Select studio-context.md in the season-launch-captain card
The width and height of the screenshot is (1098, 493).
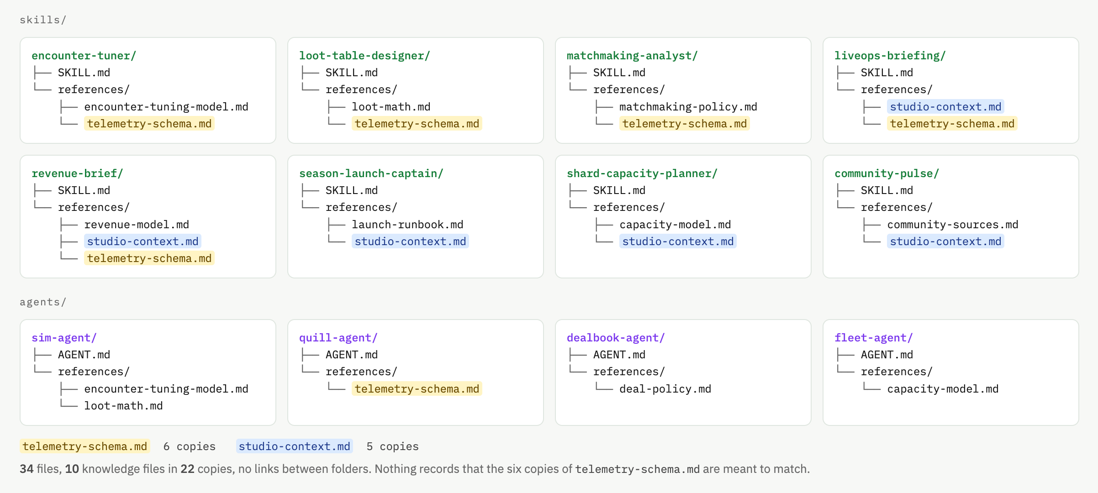click(x=410, y=241)
